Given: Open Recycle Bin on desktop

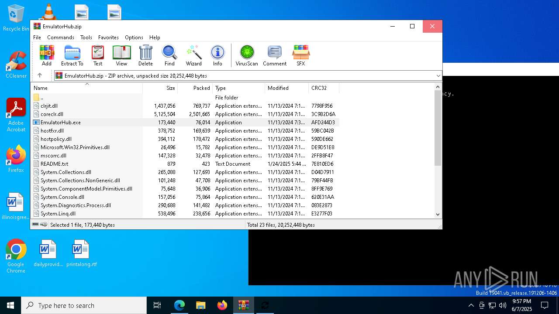Looking at the screenshot, I should coord(16,18).
